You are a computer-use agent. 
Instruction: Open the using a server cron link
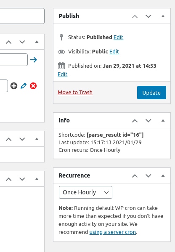113,232
